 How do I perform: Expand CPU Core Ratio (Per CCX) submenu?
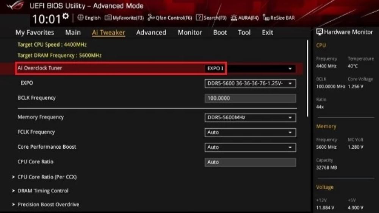click(x=47, y=177)
